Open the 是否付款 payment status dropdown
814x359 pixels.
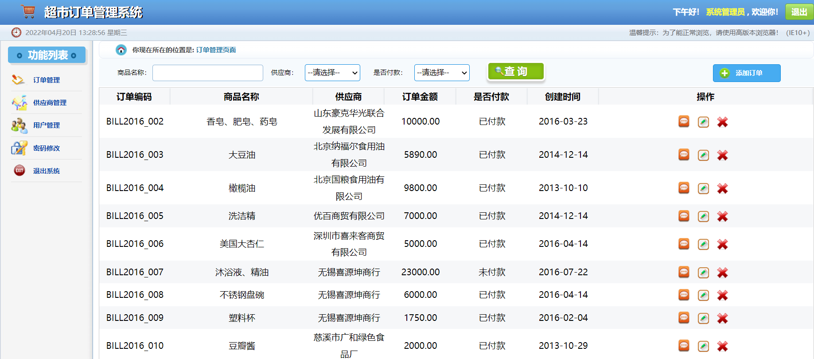[442, 73]
